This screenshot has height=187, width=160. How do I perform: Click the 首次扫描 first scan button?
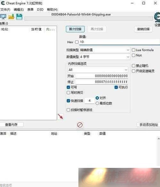click(x=75, y=29)
